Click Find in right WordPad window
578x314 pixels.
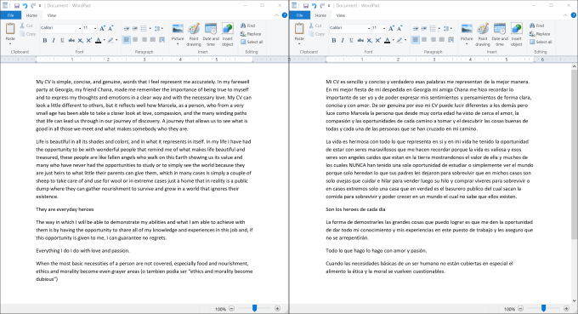pos(536,26)
